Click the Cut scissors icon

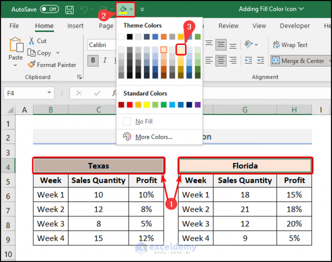click(32, 41)
